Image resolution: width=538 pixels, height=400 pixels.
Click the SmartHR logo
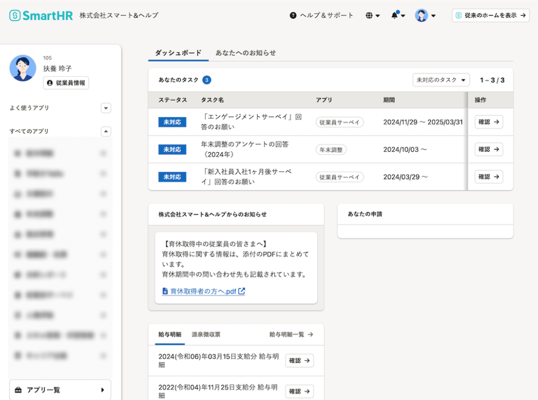[x=41, y=16]
